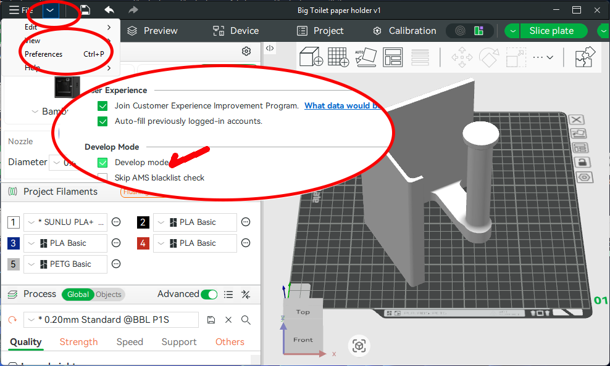The width and height of the screenshot is (610, 366).
Task: Click the search process settings magnifier
Action: click(246, 320)
